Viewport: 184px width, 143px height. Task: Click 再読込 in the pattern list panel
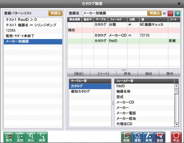pos(55,13)
